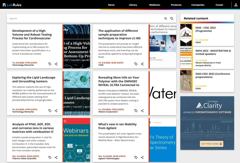
Task: Open the Companies menu
Action: point(198,5)
